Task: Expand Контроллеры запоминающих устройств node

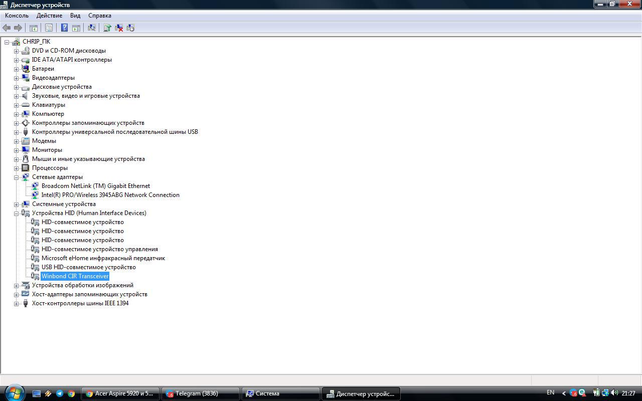Action: [x=16, y=123]
